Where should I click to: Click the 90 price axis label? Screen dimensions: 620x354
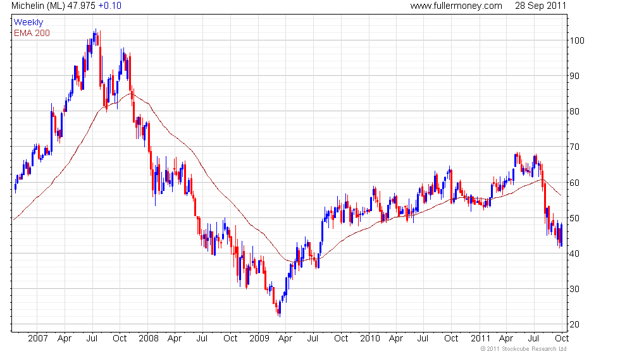point(574,76)
